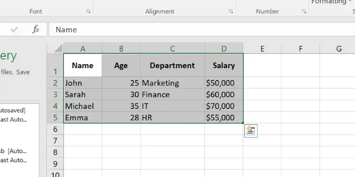The width and height of the screenshot is (355, 177).
Task: Select the cell containing Sarah
Action: tap(83, 94)
